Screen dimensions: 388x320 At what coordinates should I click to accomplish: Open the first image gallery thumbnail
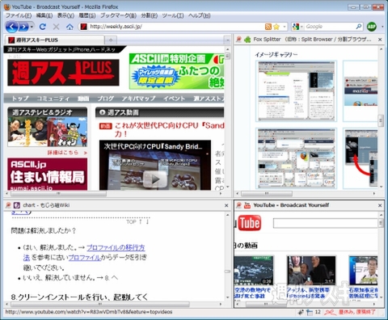pyautogui.click(x=297, y=91)
